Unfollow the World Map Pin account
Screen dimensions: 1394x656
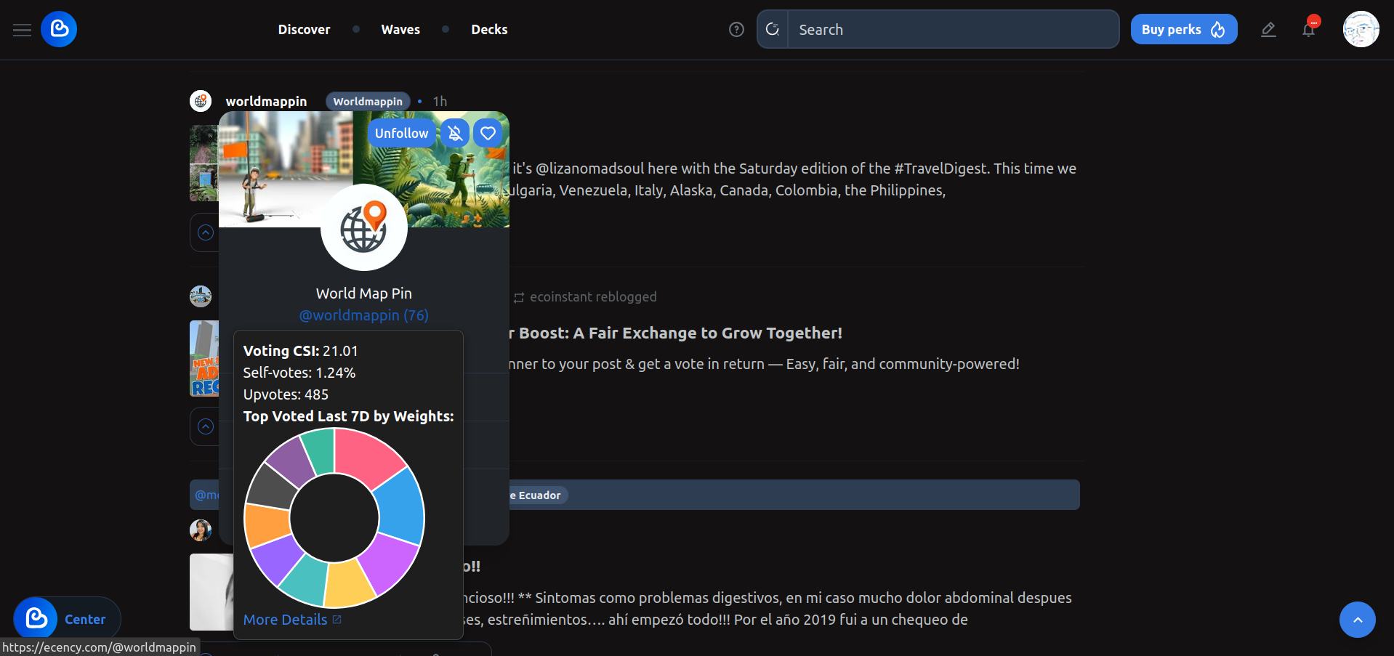[x=401, y=133]
